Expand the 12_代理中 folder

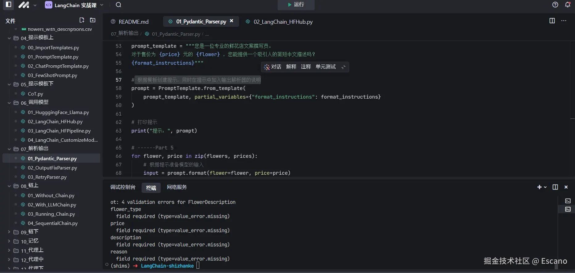[x=9, y=260]
